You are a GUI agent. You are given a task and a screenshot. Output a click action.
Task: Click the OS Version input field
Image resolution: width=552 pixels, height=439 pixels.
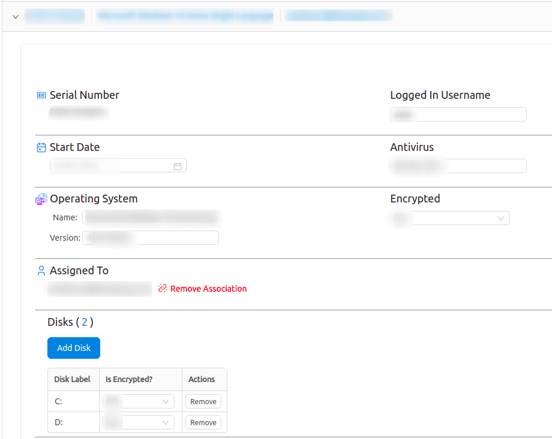[x=151, y=238]
